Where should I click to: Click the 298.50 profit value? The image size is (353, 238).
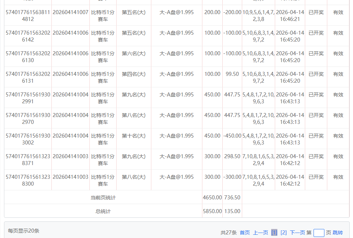pyautogui.click(x=232, y=156)
